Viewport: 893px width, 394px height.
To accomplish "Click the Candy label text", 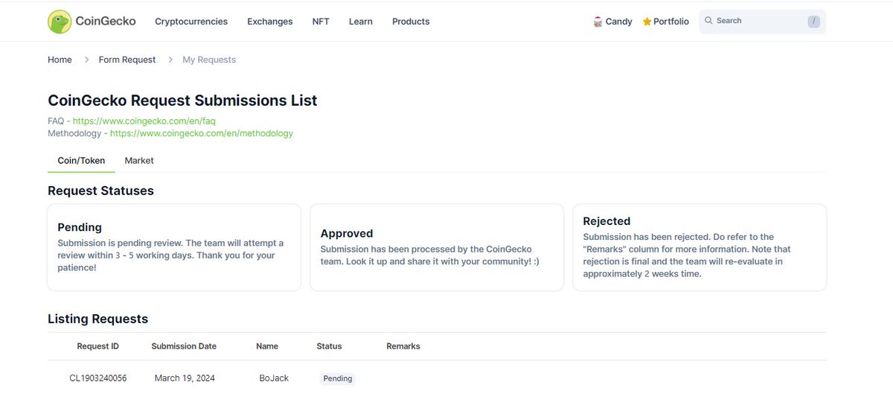I will 618,22.
